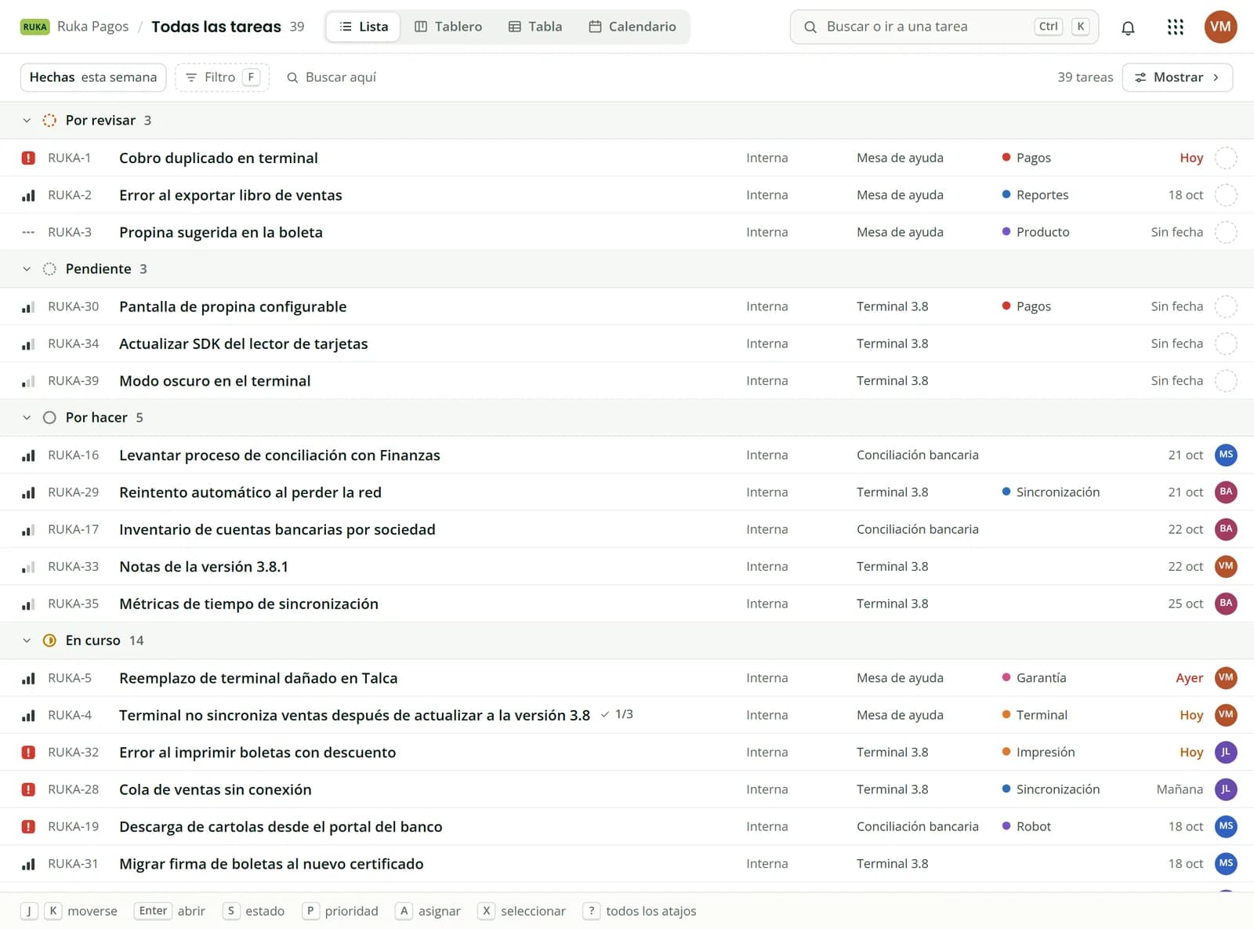Collapse the Por revisar group
1254x929 pixels.
click(x=27, y=120)
